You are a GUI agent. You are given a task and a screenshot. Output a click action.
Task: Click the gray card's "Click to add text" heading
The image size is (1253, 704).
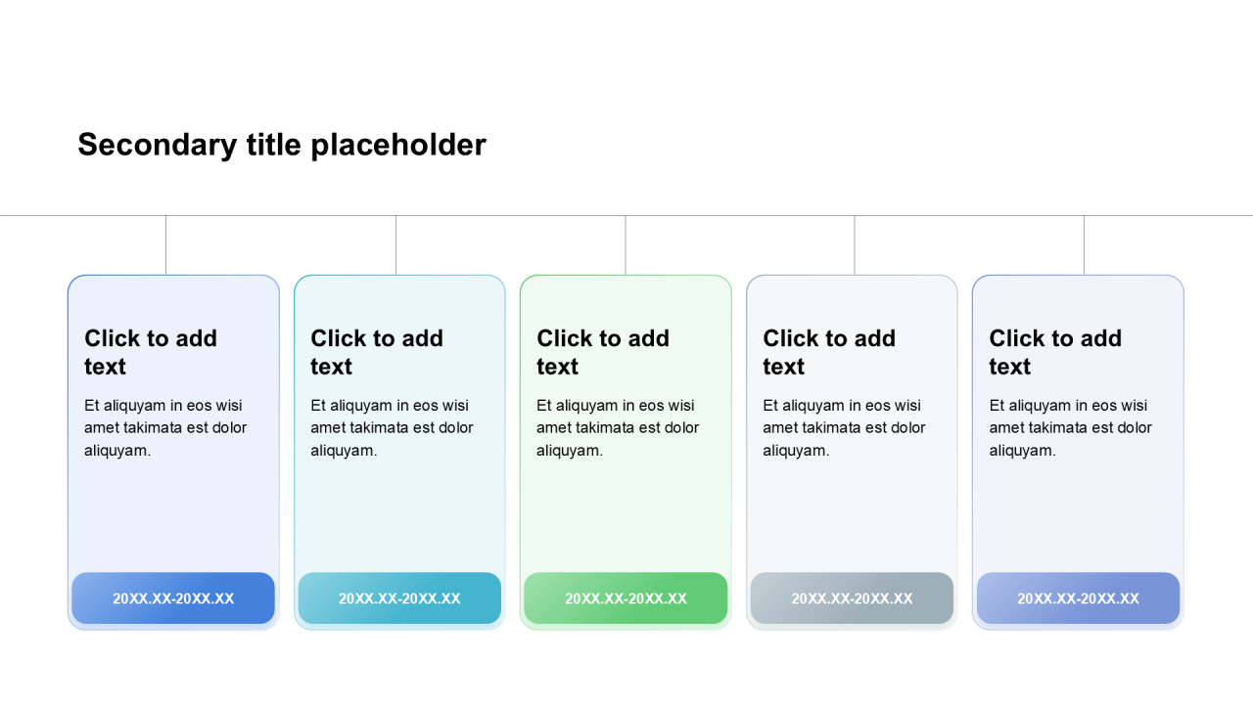829,352
